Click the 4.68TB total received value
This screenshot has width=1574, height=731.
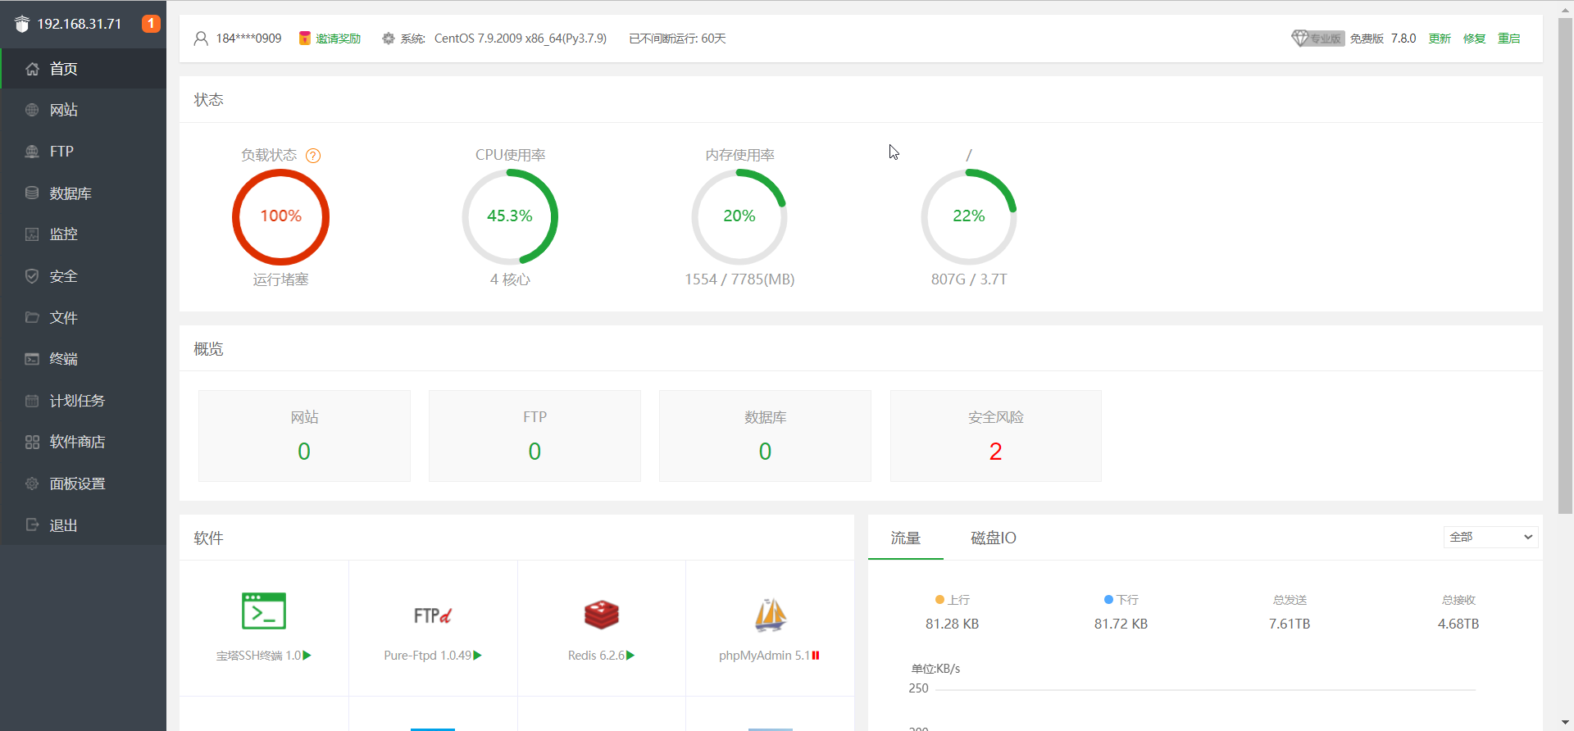point(1458,624)
